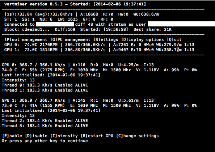The image size is (215, 152).
Task: Click the Thread 0 status line
Action: pos(45,85)
